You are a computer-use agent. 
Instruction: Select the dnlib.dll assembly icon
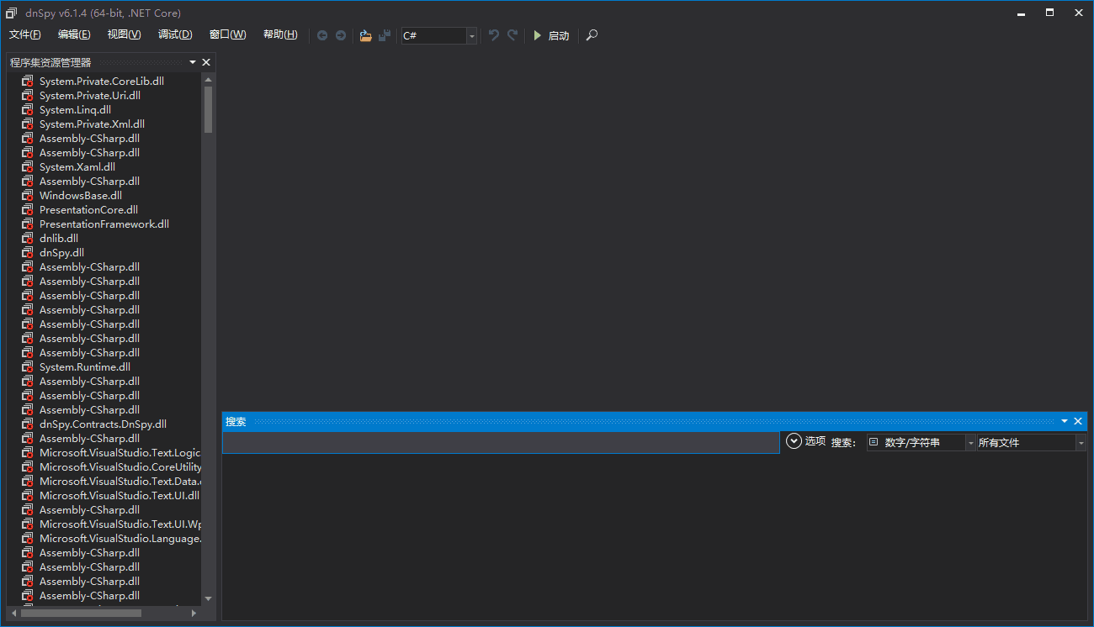[28, 239]
